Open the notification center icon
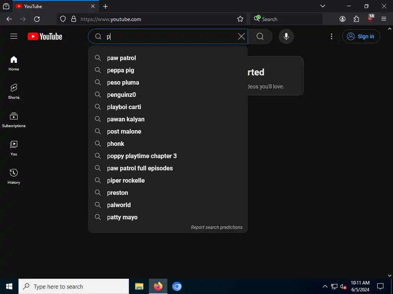393x294 pixels. pos(380,286)
